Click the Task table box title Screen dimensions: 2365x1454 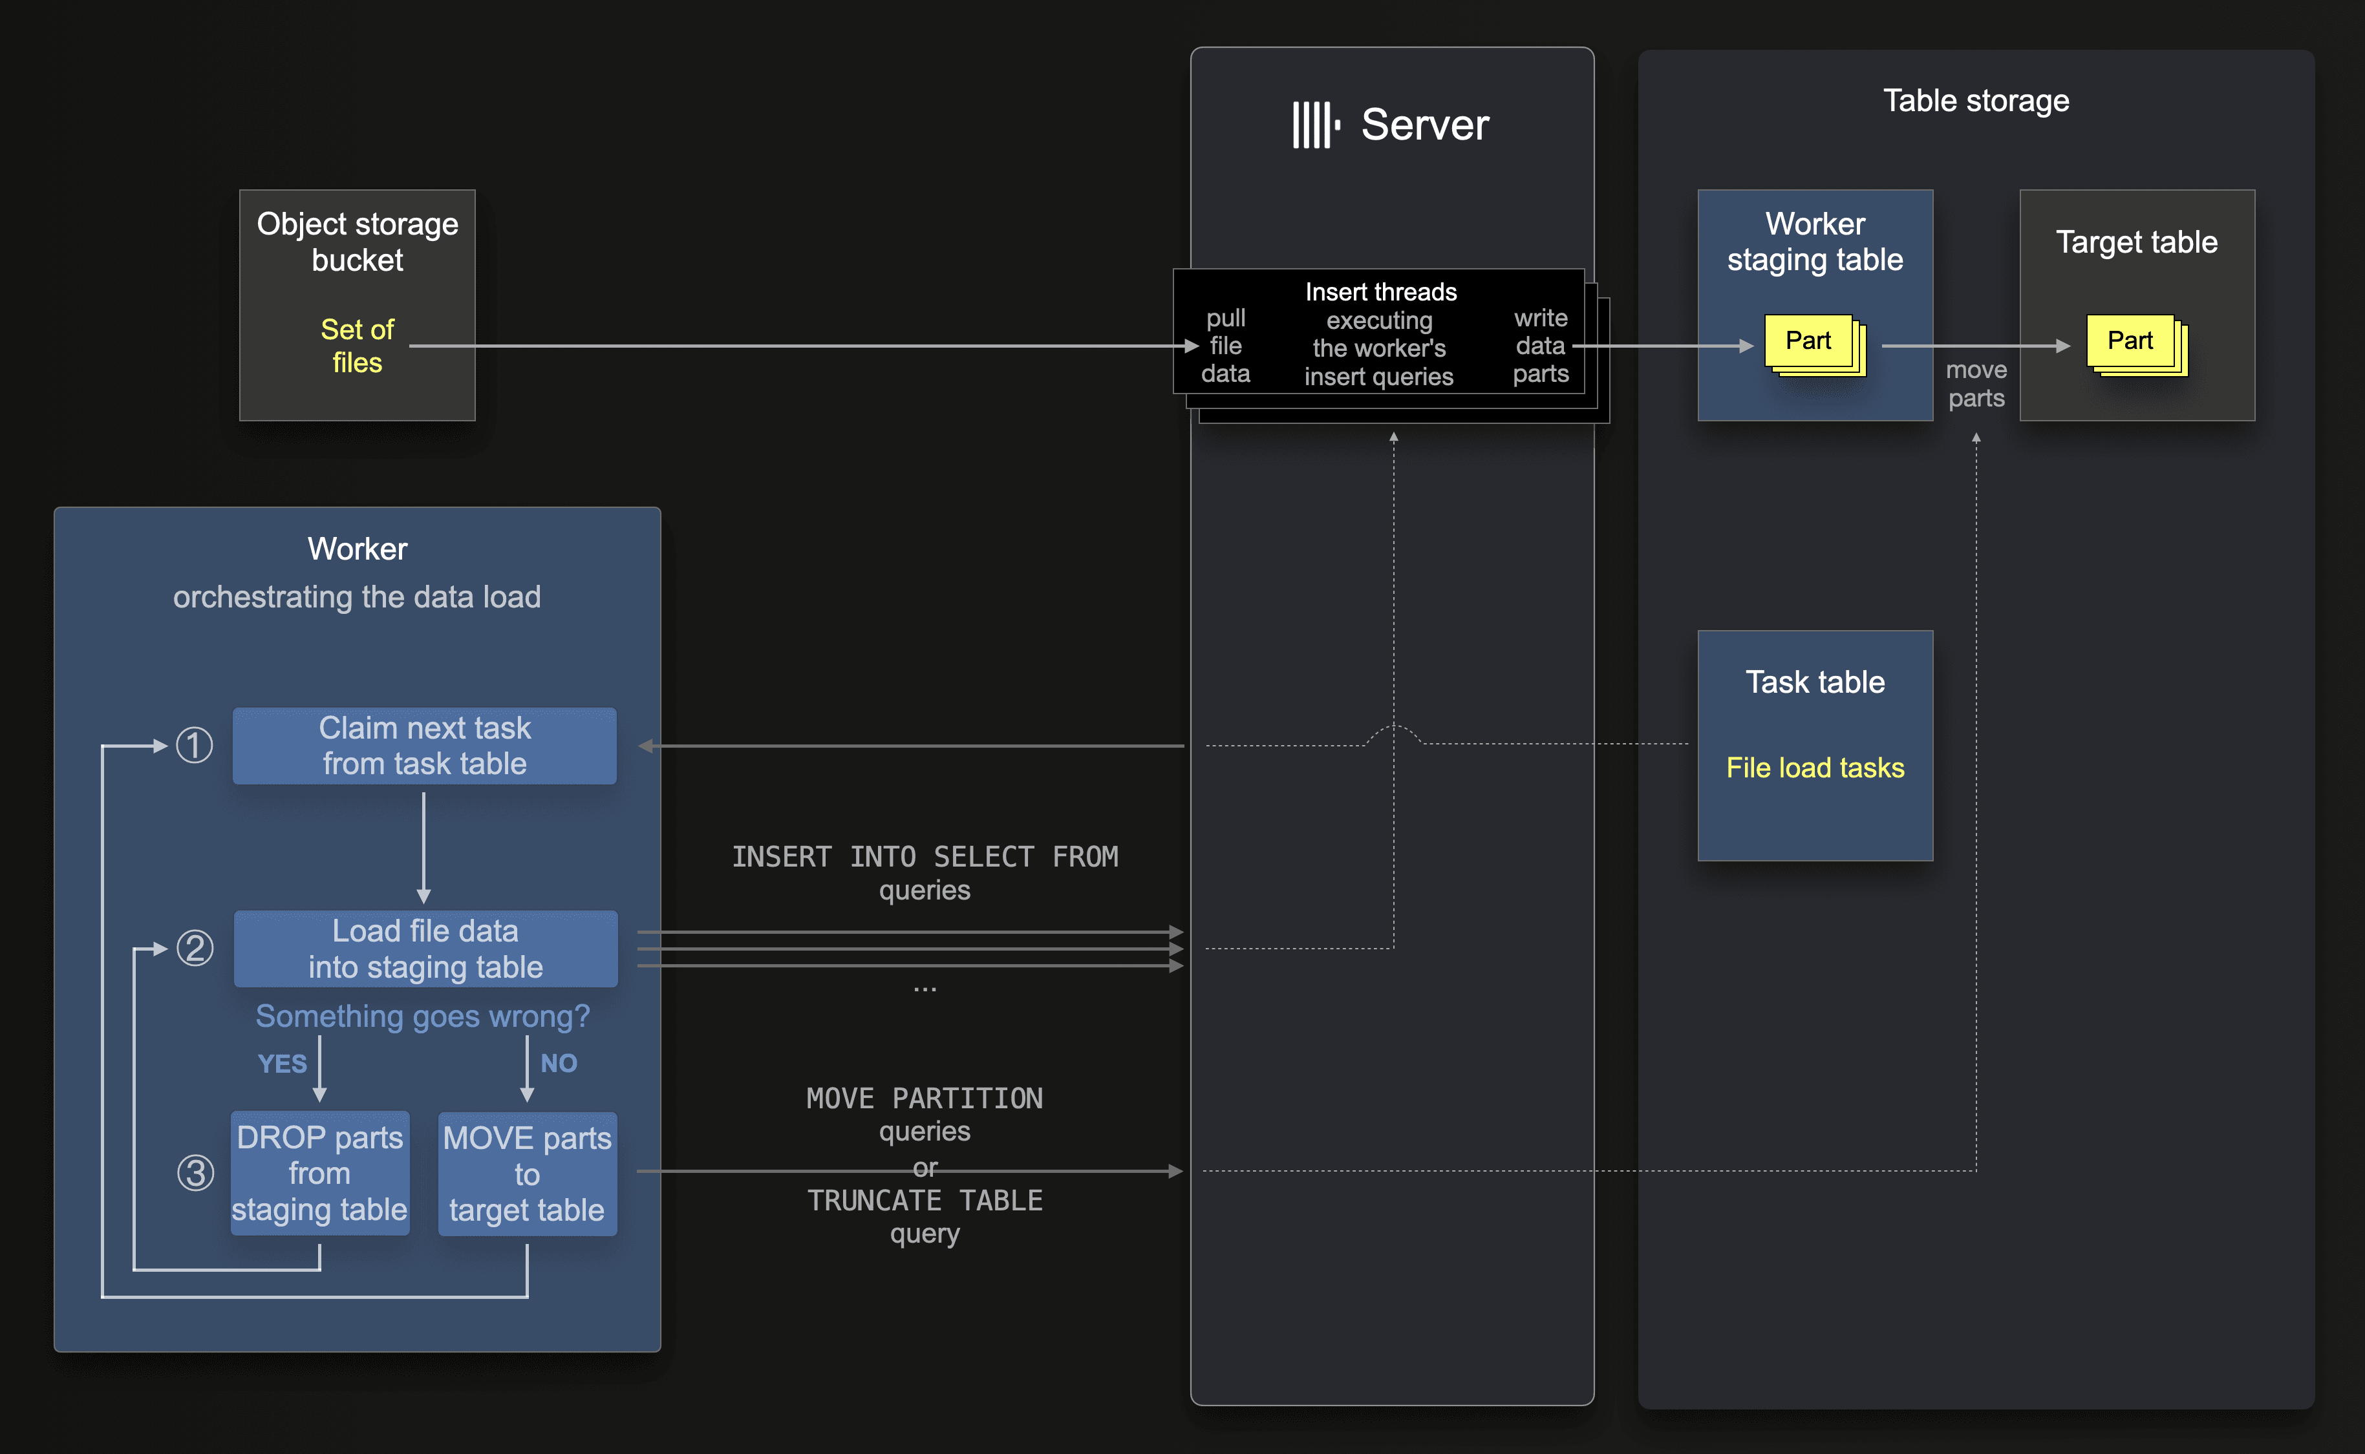click(x=1815, y=682)
